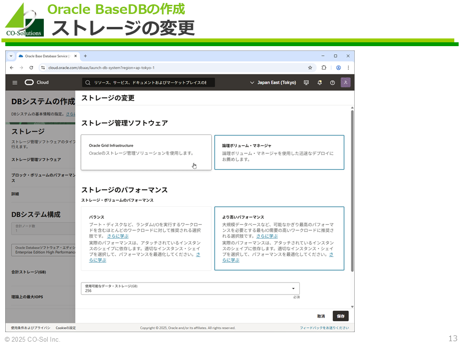Click the scrollbar up arrow
The image size is (462, 346).
(352, 108)
